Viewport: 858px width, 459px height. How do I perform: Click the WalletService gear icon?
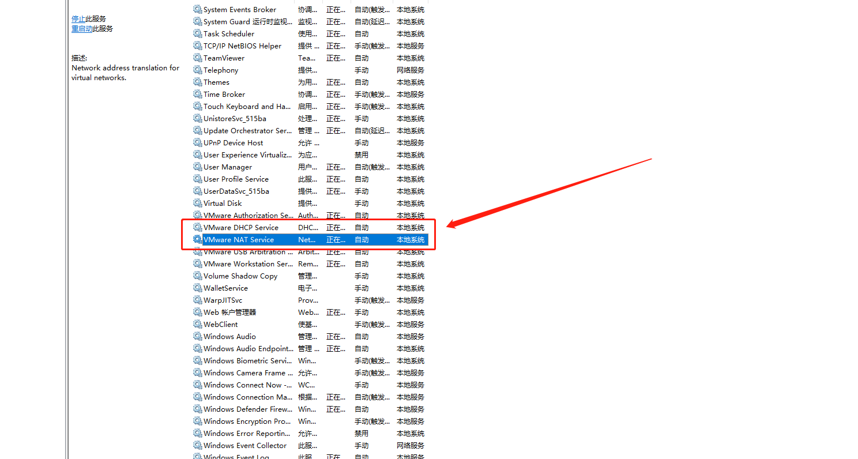pos(198,288)
